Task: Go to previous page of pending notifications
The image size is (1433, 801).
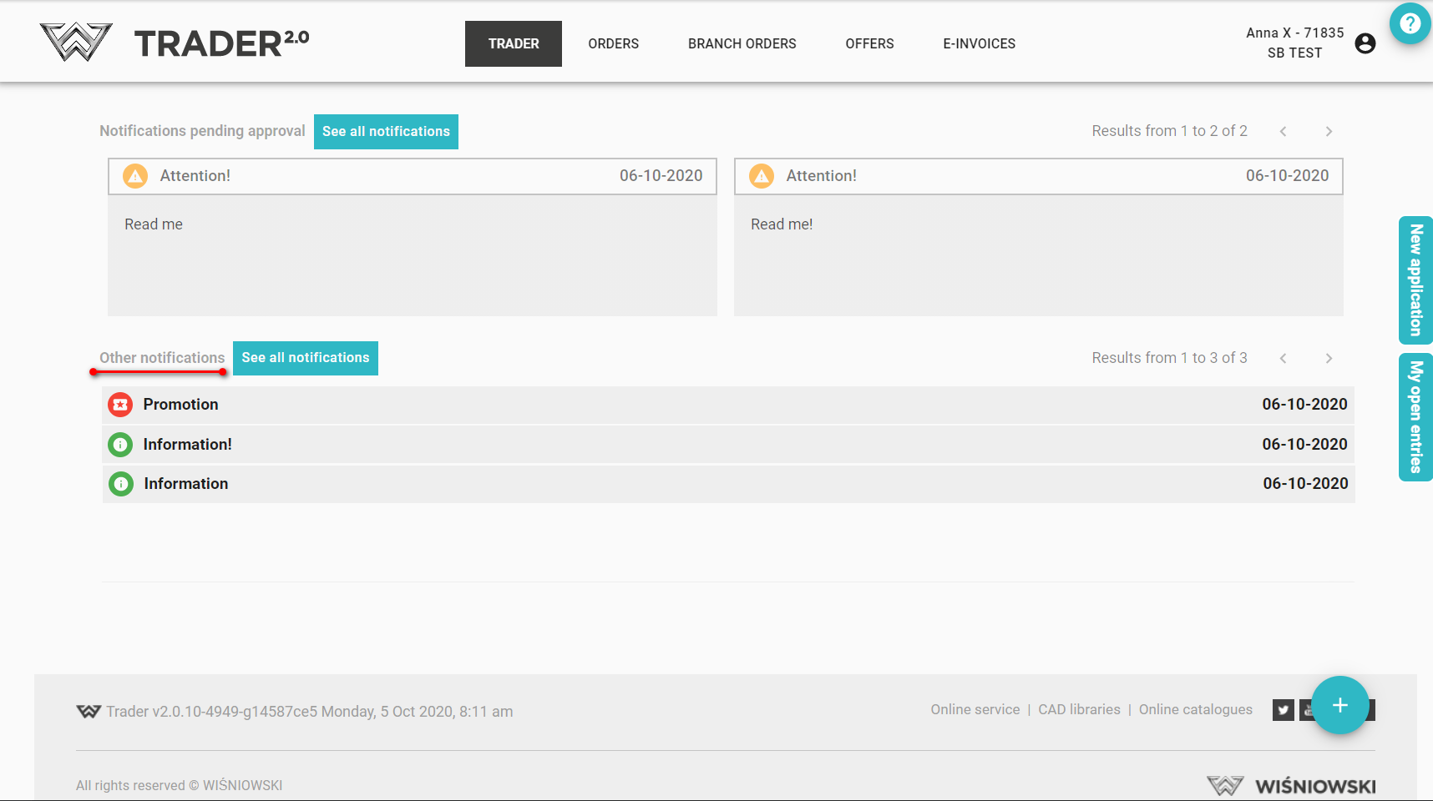Action: click(x=1284, y=132)
